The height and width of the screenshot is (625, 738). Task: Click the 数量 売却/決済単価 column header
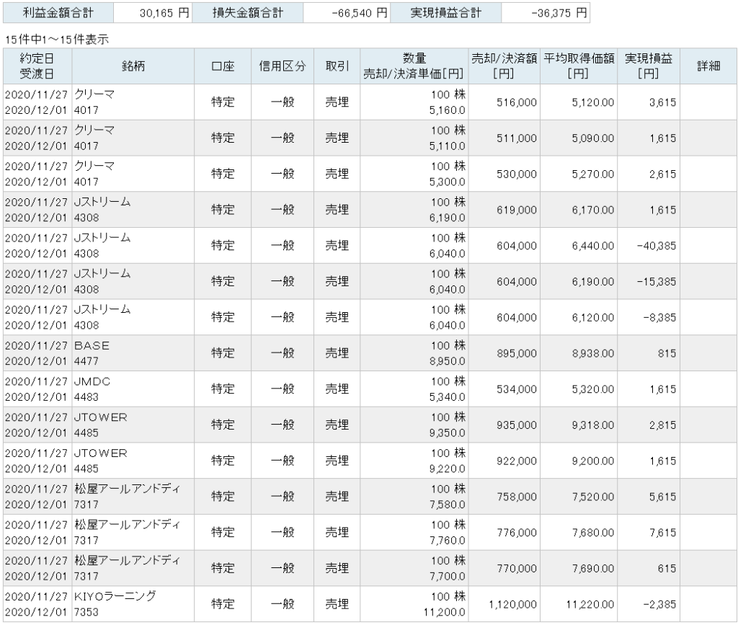tap(414, 66)
